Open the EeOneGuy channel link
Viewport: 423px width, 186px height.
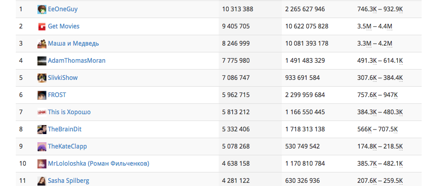(x=63, y=9)
